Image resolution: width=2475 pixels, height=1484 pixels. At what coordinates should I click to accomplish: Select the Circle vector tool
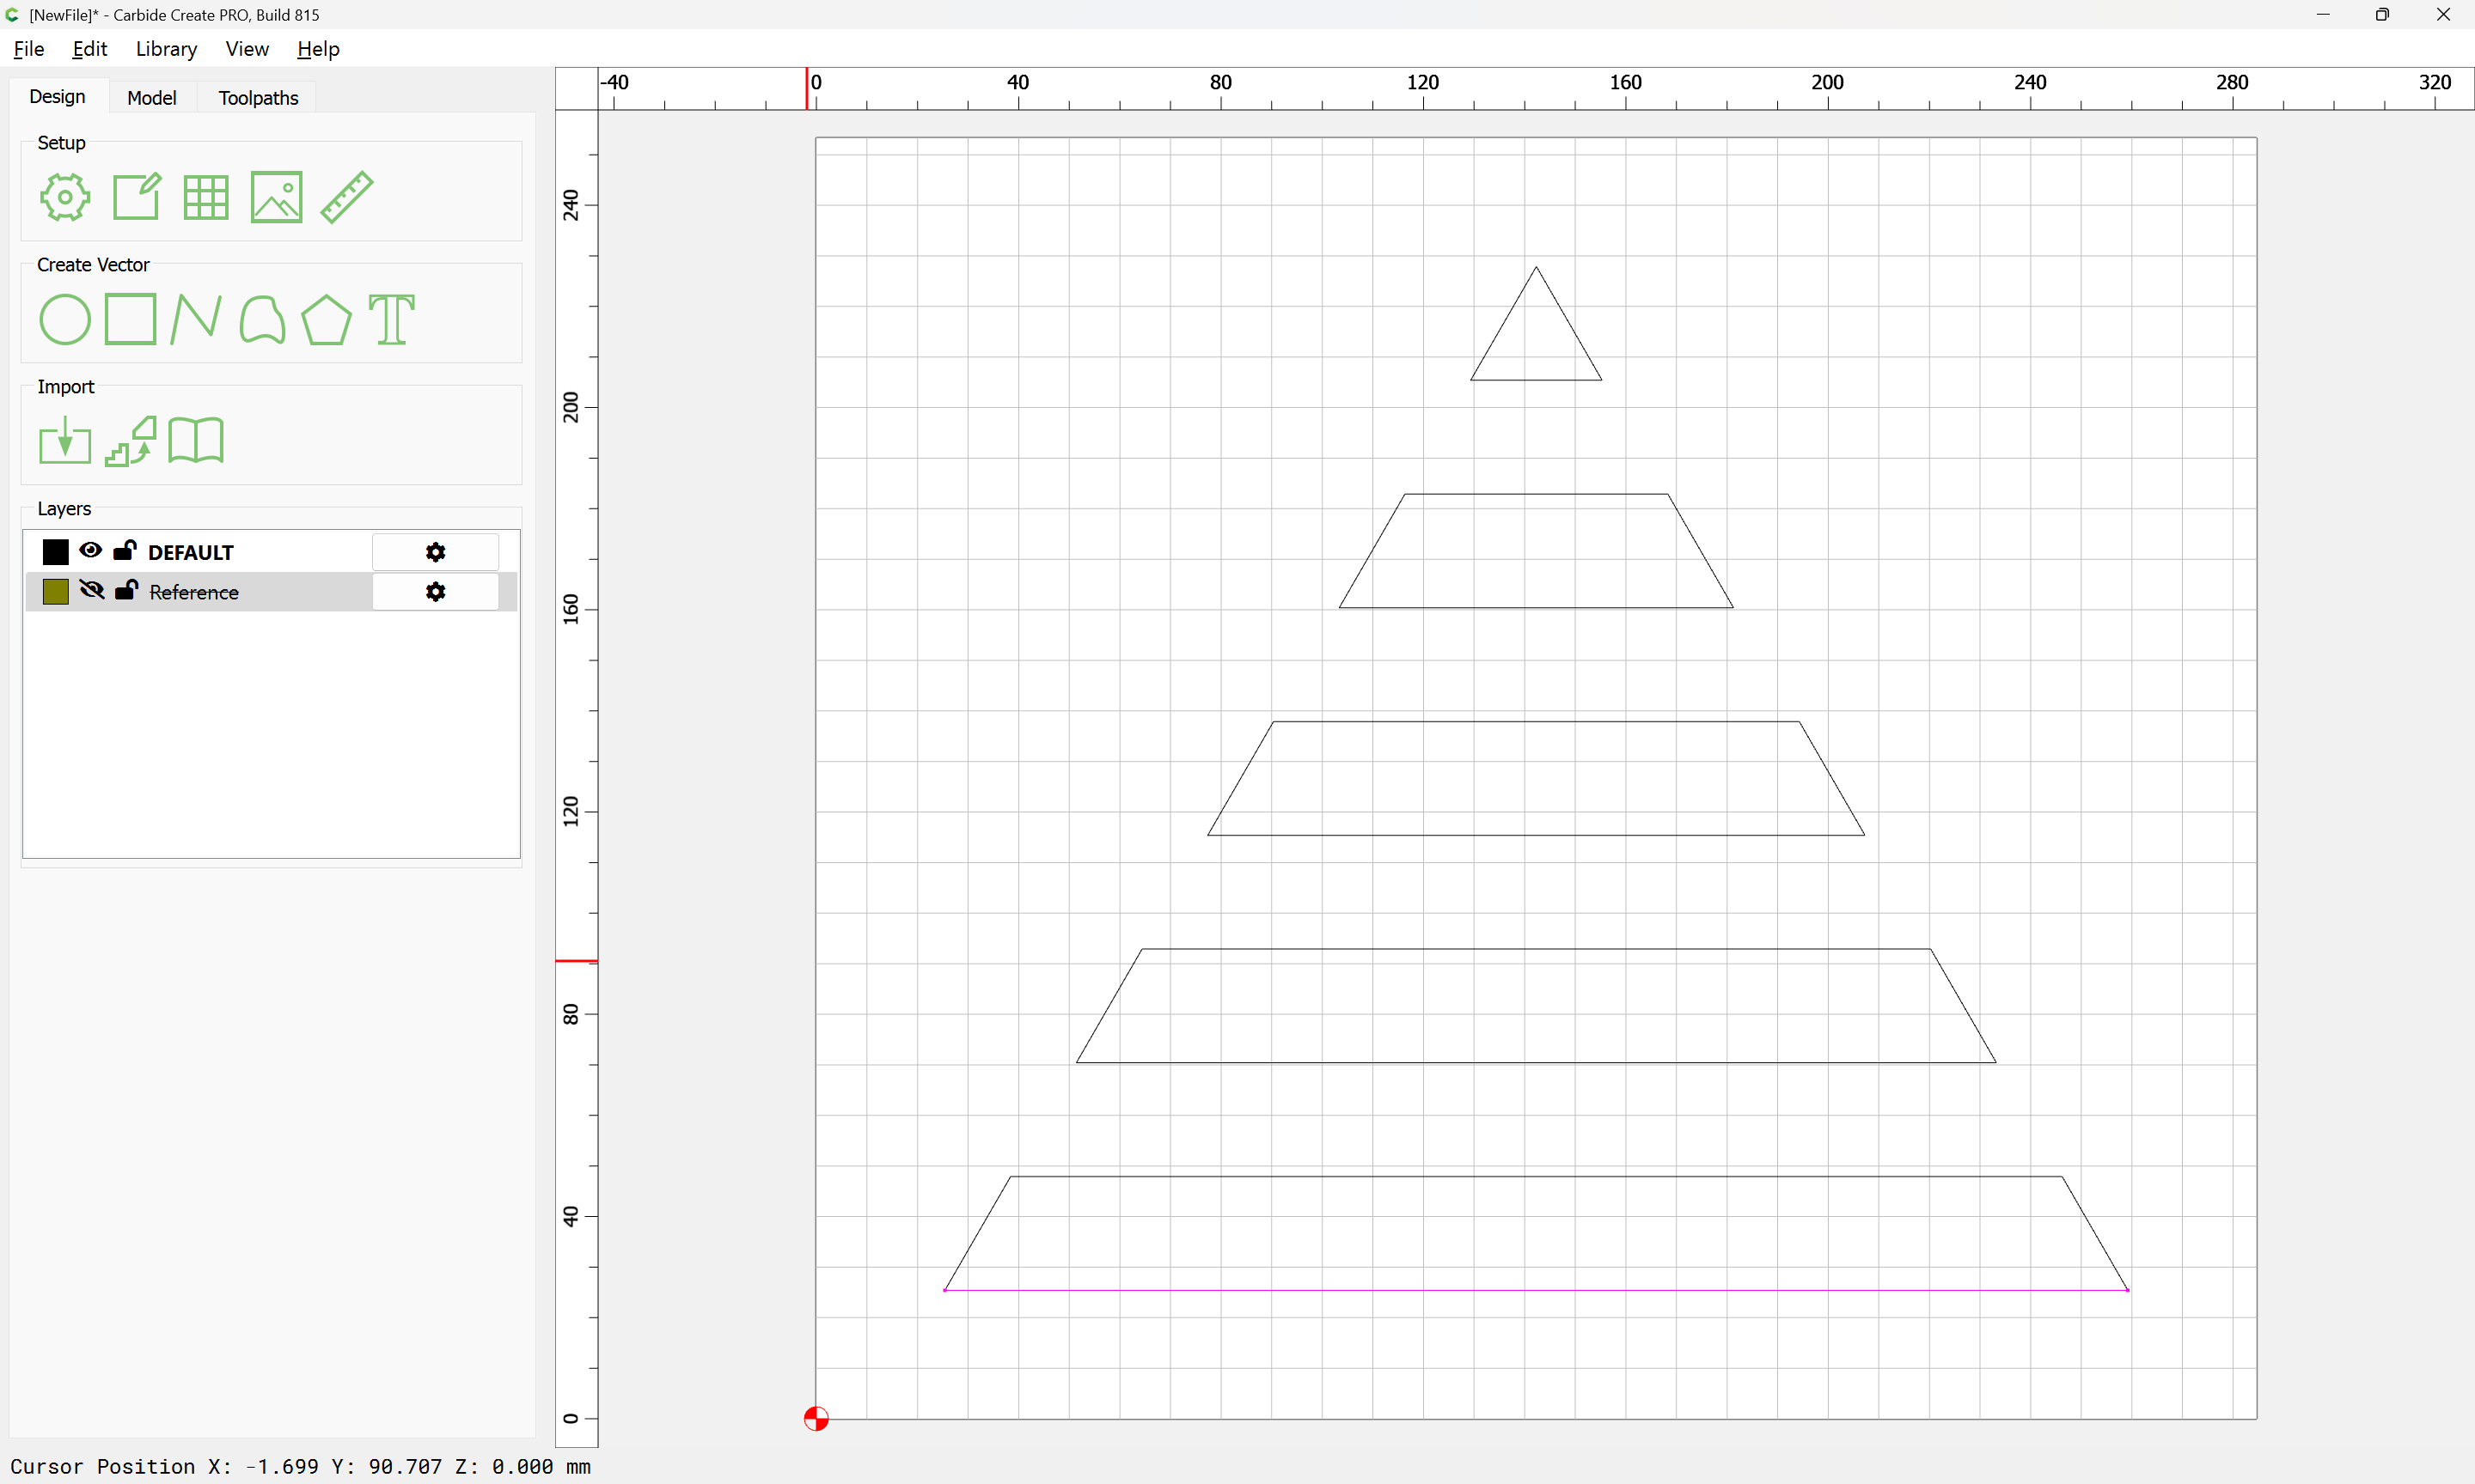point(65,319)
